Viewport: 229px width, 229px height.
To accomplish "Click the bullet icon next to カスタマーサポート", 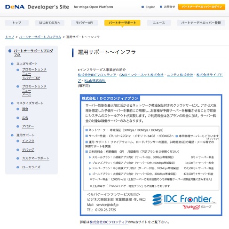I will [18, 158].
